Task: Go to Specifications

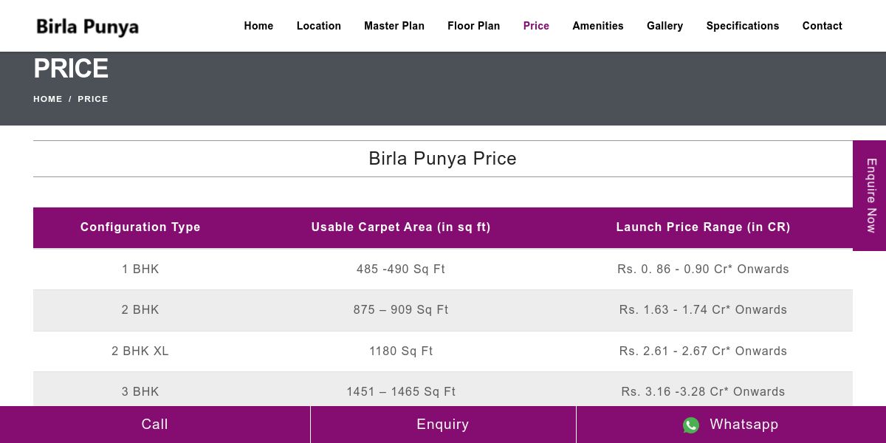Action: (x=742, y=26)
